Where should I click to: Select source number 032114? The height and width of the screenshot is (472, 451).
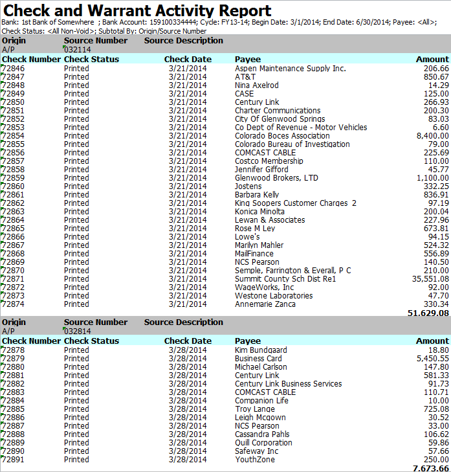pos(77,50)
